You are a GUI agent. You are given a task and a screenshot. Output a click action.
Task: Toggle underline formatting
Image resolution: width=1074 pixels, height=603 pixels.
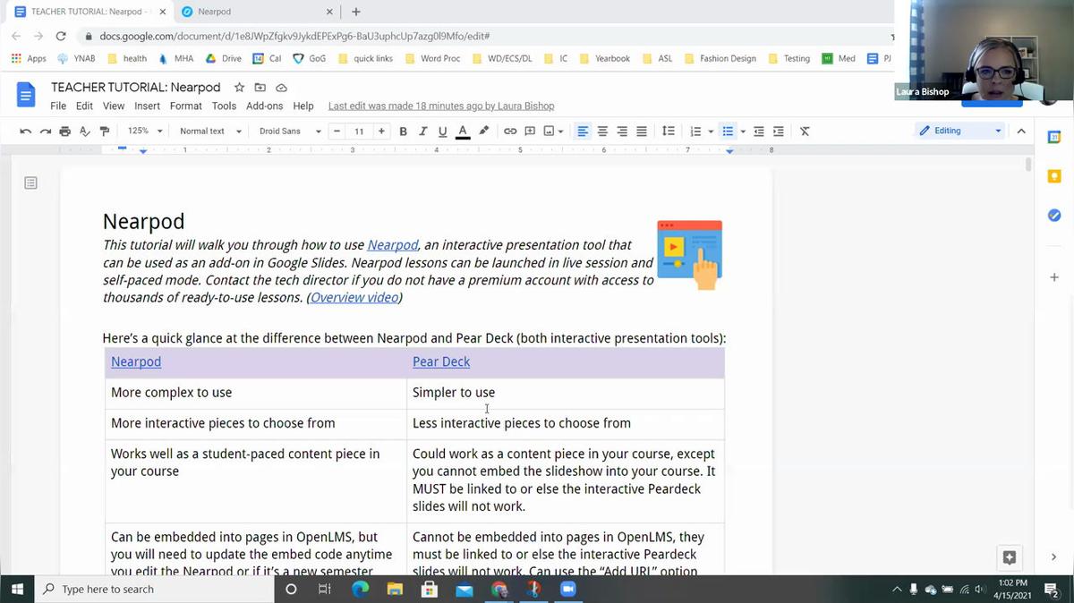coord(442,132)
